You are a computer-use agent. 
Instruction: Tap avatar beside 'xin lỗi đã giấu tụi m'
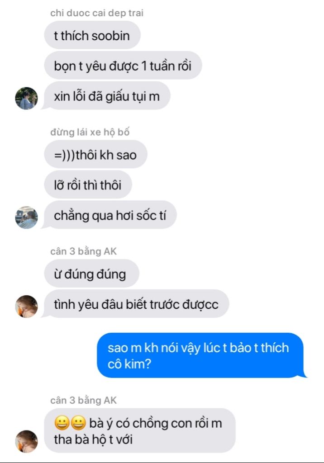pos(26,98)
